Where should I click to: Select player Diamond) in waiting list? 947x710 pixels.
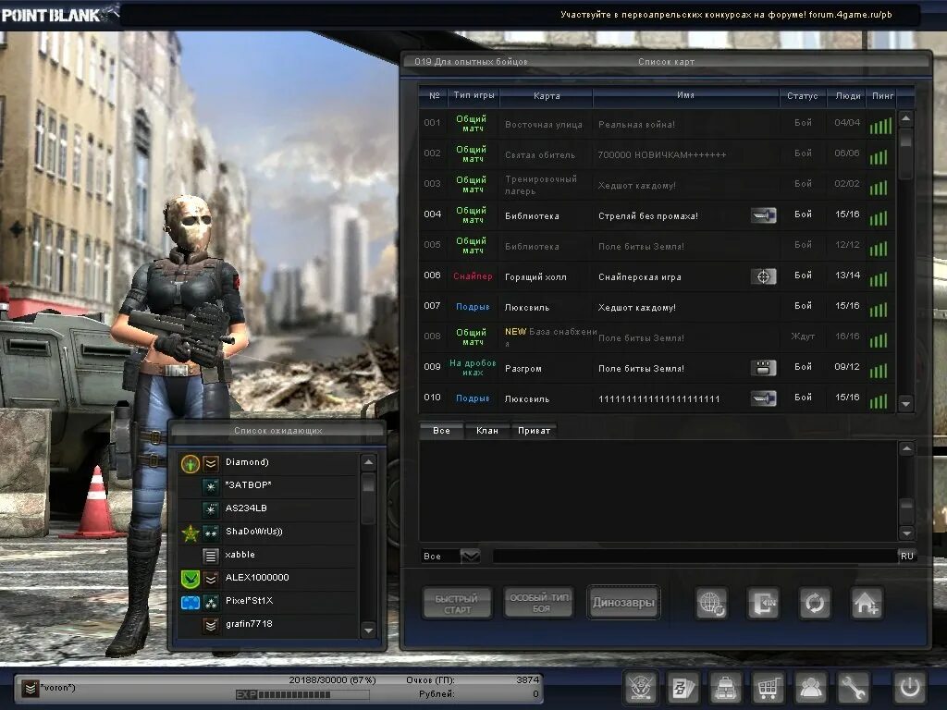[x=269, y=463]
